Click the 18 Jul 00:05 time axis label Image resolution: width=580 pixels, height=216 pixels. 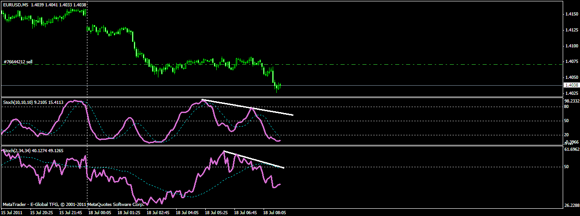pyautogui.click(x=100, y=212)
